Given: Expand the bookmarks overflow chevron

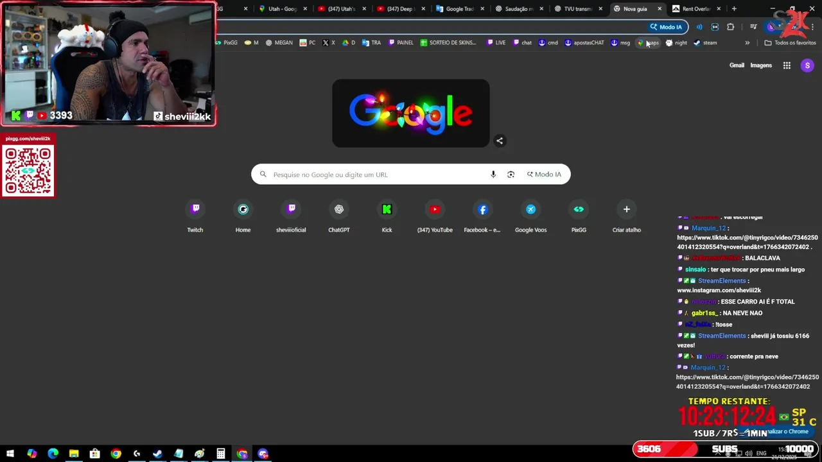Looking at the screenshot, I should [747, 43].
